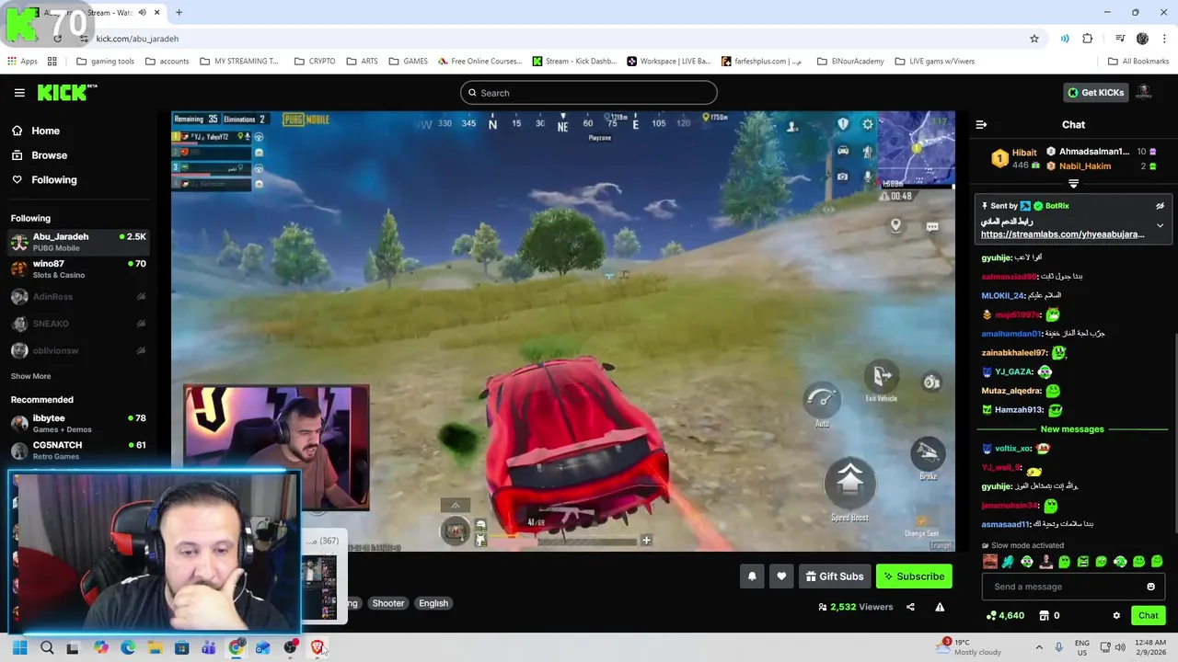Click the New messages divider

[x=1072, y=429]
